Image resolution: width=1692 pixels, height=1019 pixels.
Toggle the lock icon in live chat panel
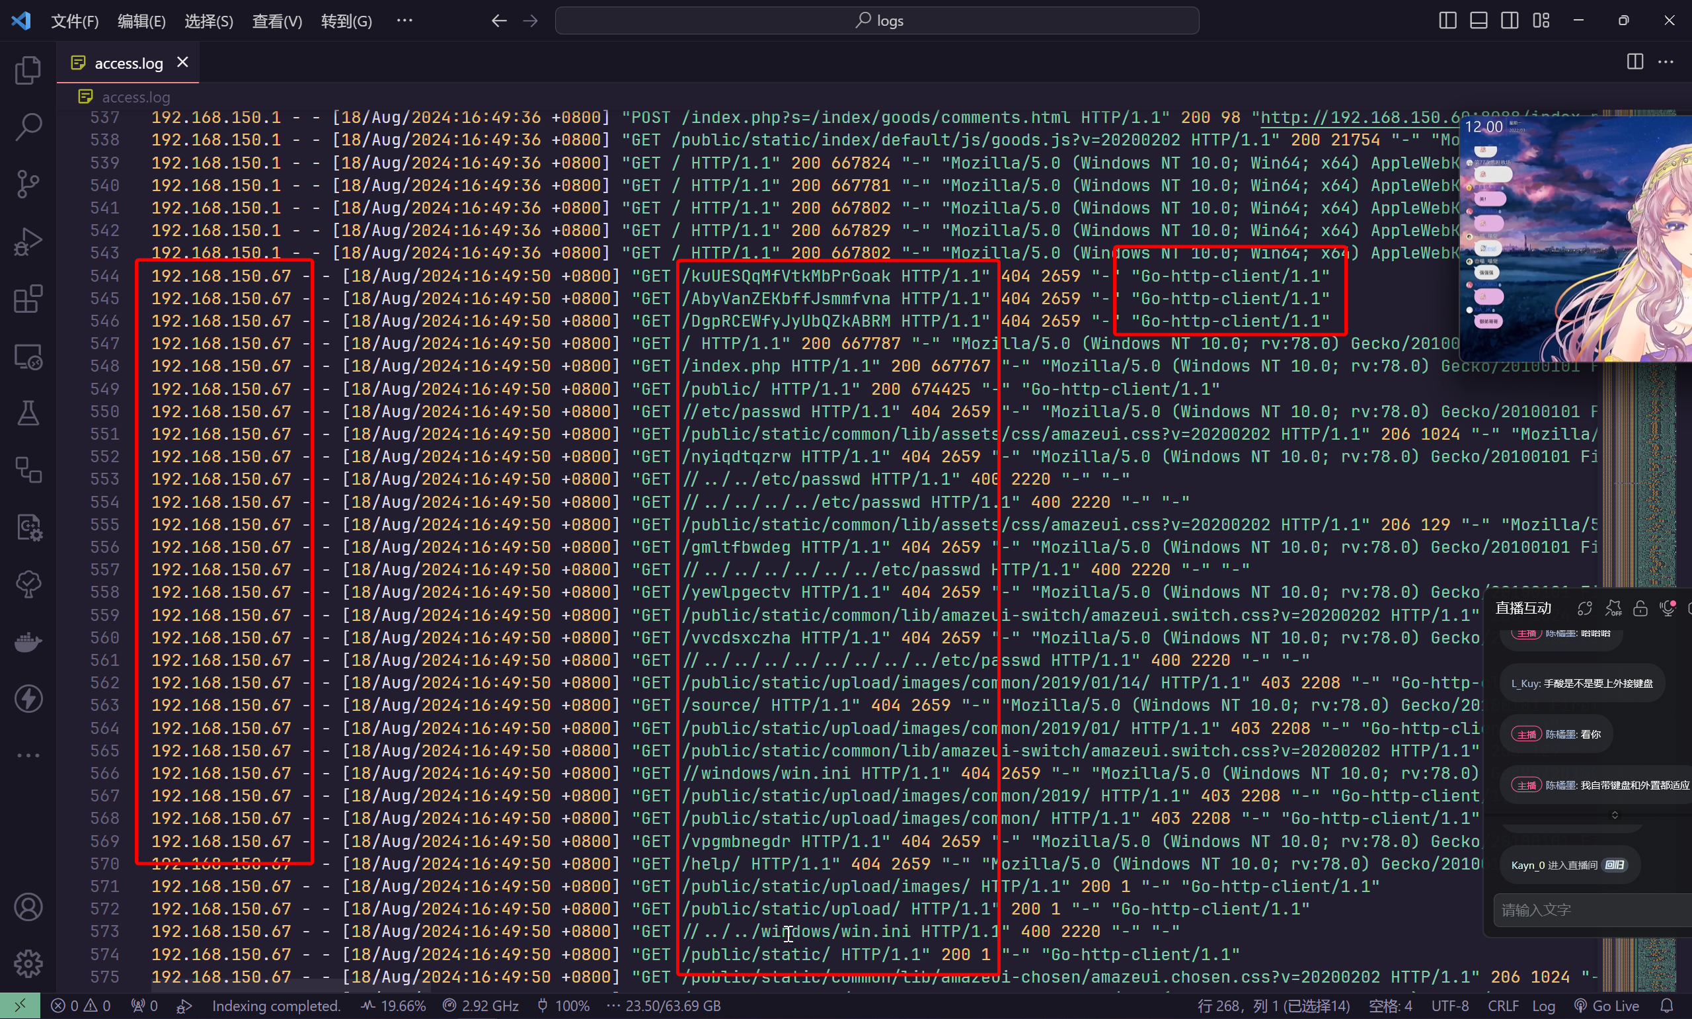(x=1640, y=608)
